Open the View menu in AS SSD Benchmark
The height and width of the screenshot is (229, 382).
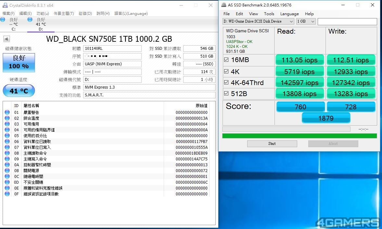tap(253, 14)
